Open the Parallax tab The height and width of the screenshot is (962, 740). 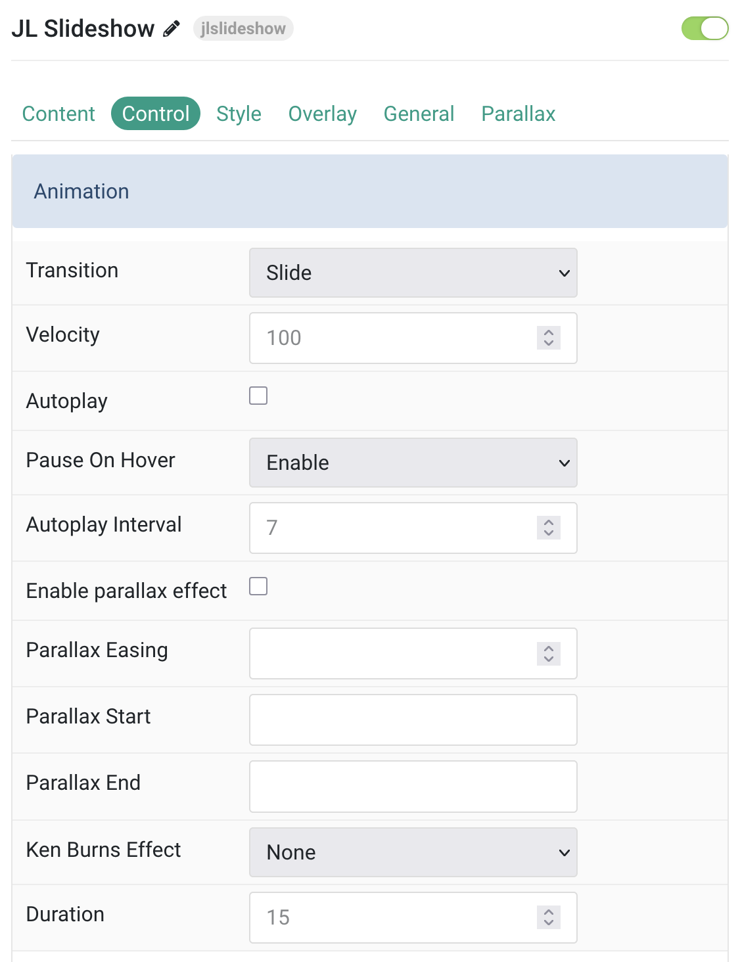point(519,114)
